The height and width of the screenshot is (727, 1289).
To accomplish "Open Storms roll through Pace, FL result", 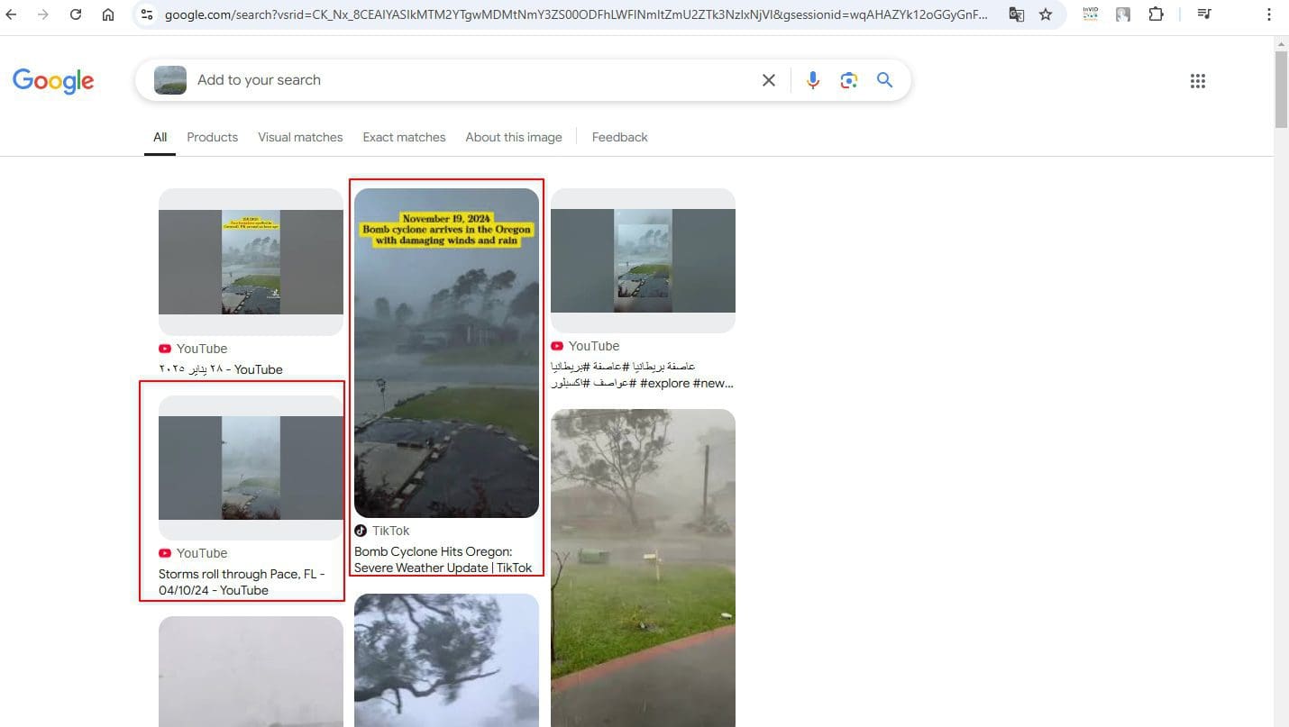I will click(241, 582).
